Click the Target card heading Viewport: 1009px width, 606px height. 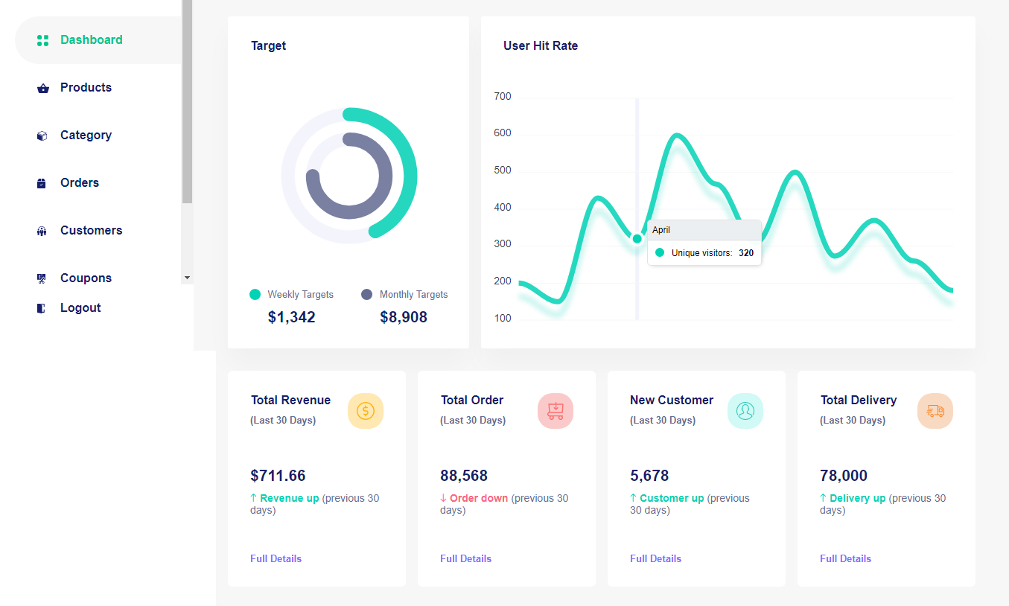[269, 46]
